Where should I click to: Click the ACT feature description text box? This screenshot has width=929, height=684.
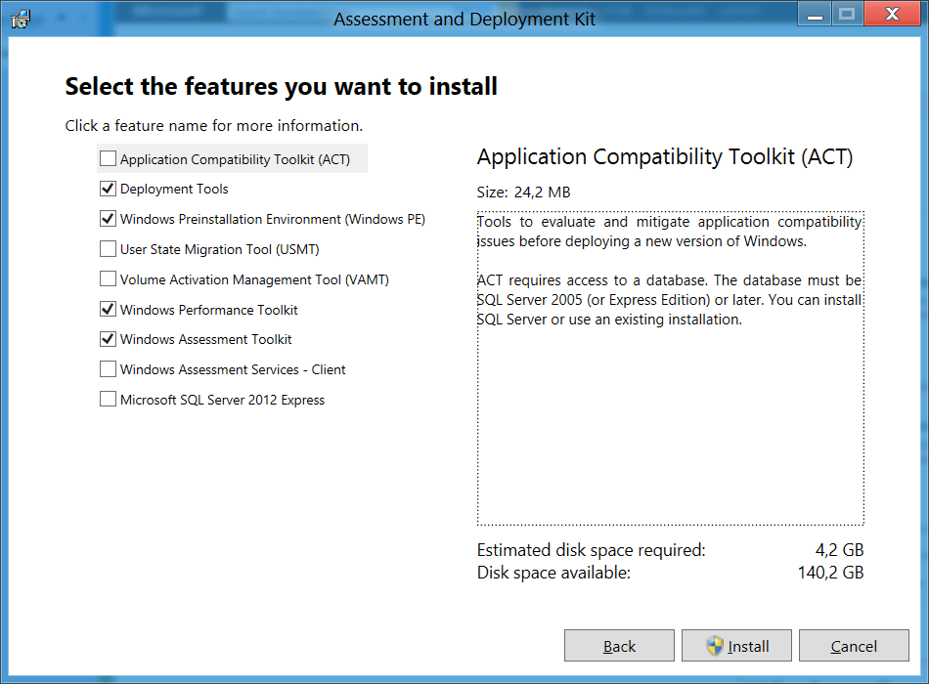(671, 367)
